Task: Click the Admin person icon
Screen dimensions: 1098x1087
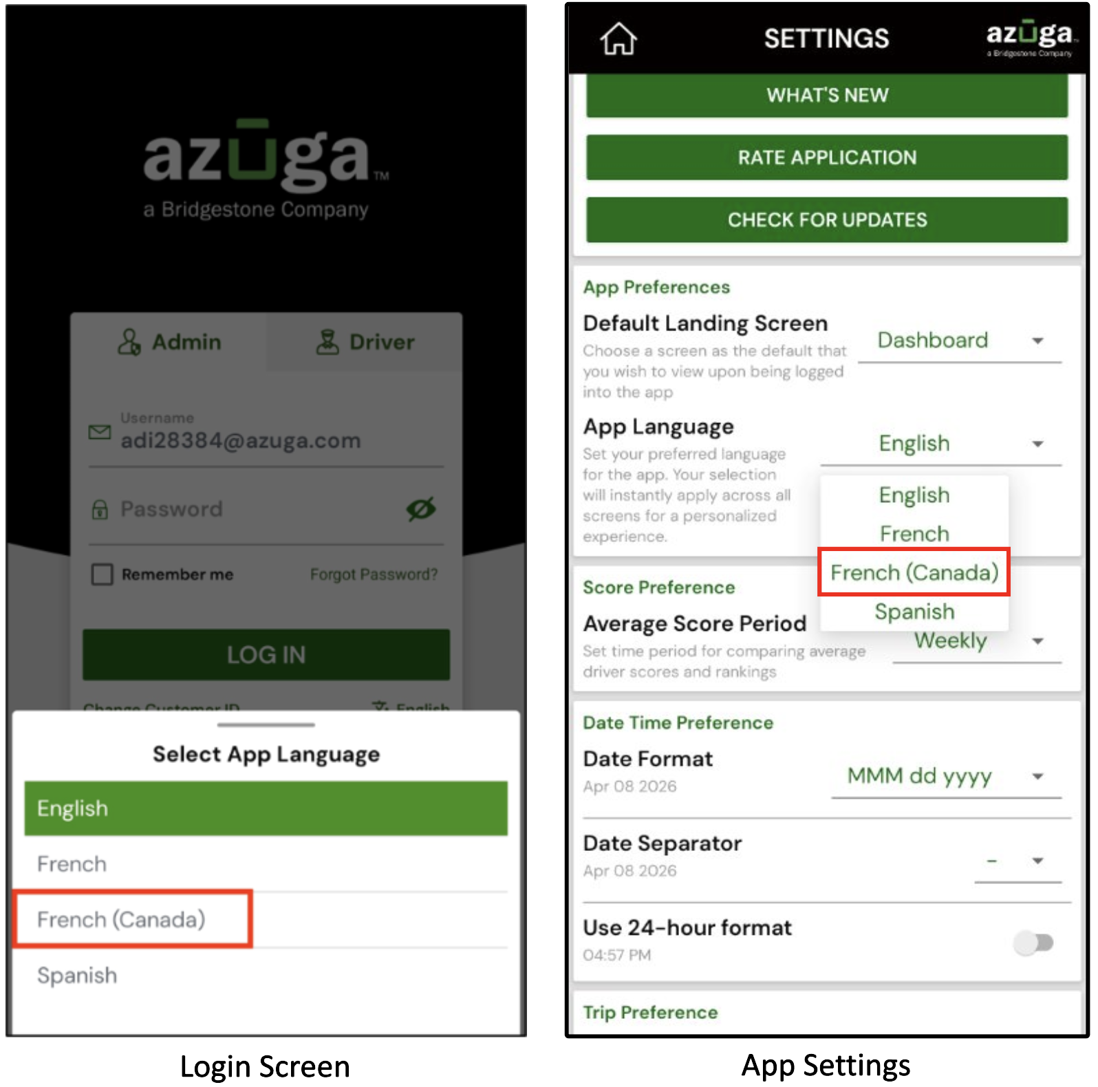Action: [129, 342]
